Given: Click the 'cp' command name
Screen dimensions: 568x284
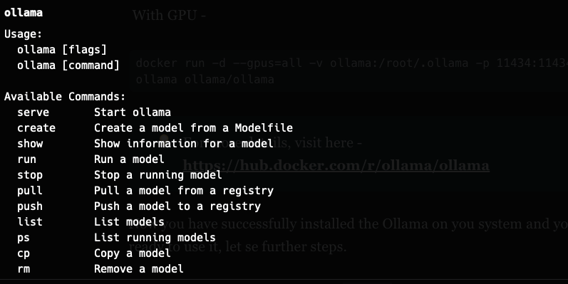Looking at the screenshot, I should (24, 253).
